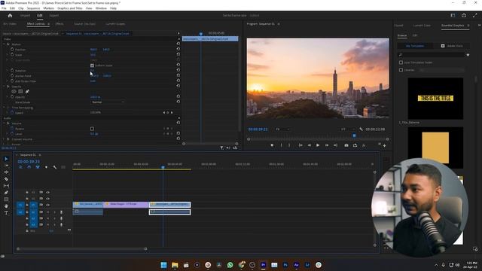Click the Home icon in header bar
This screenshot has height=271, width=482.
(x=10, y=15)
